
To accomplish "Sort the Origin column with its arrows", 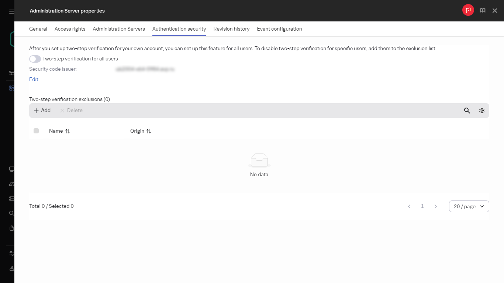I will (148, 131).
